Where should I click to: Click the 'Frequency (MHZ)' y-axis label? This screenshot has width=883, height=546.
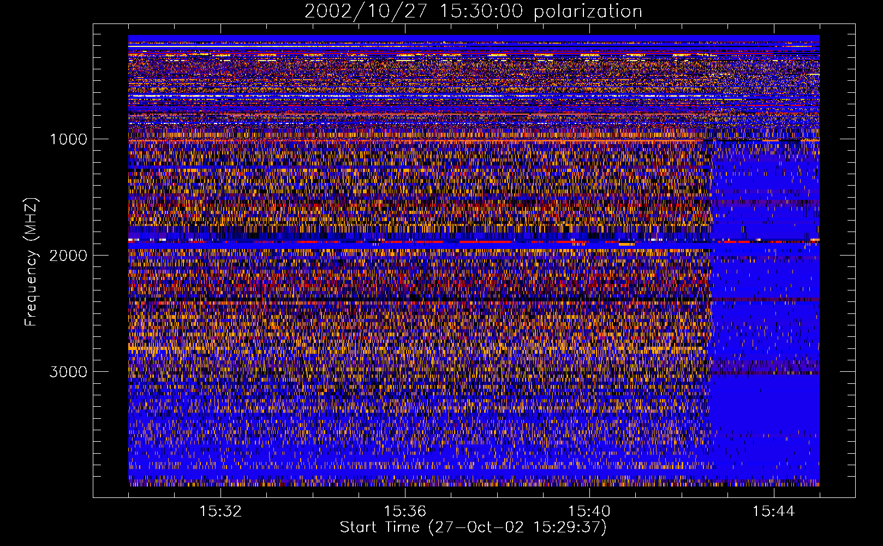pos(31,262)
